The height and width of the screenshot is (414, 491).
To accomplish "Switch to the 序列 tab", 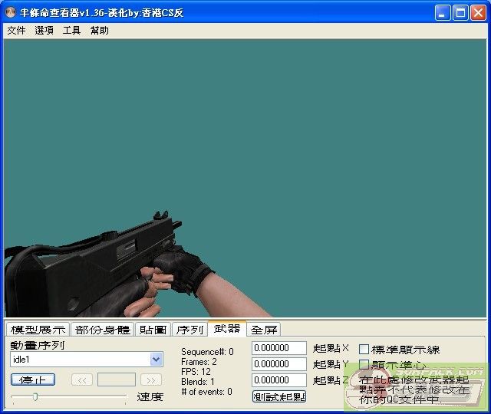I will coord(189,330).
